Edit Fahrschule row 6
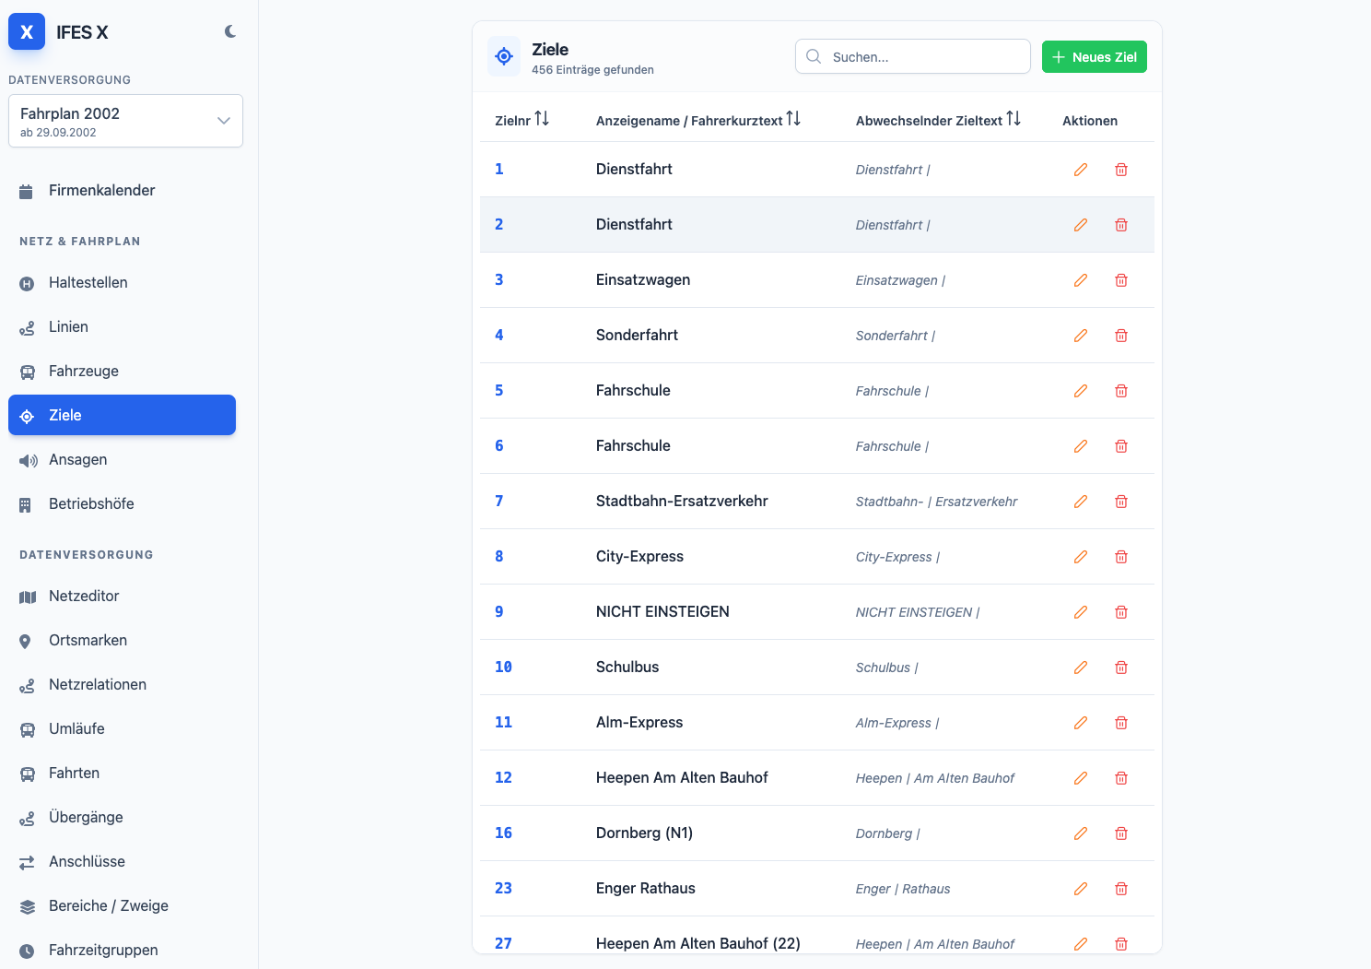The height and width of the screenshot is (969, 1371). pyautogui.click(x=1081, y=446)
